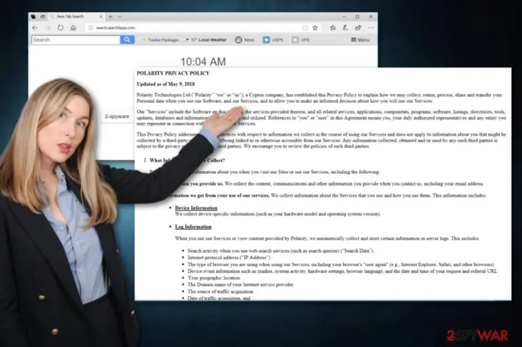Expand the tab preview chevron

(120, 16)
